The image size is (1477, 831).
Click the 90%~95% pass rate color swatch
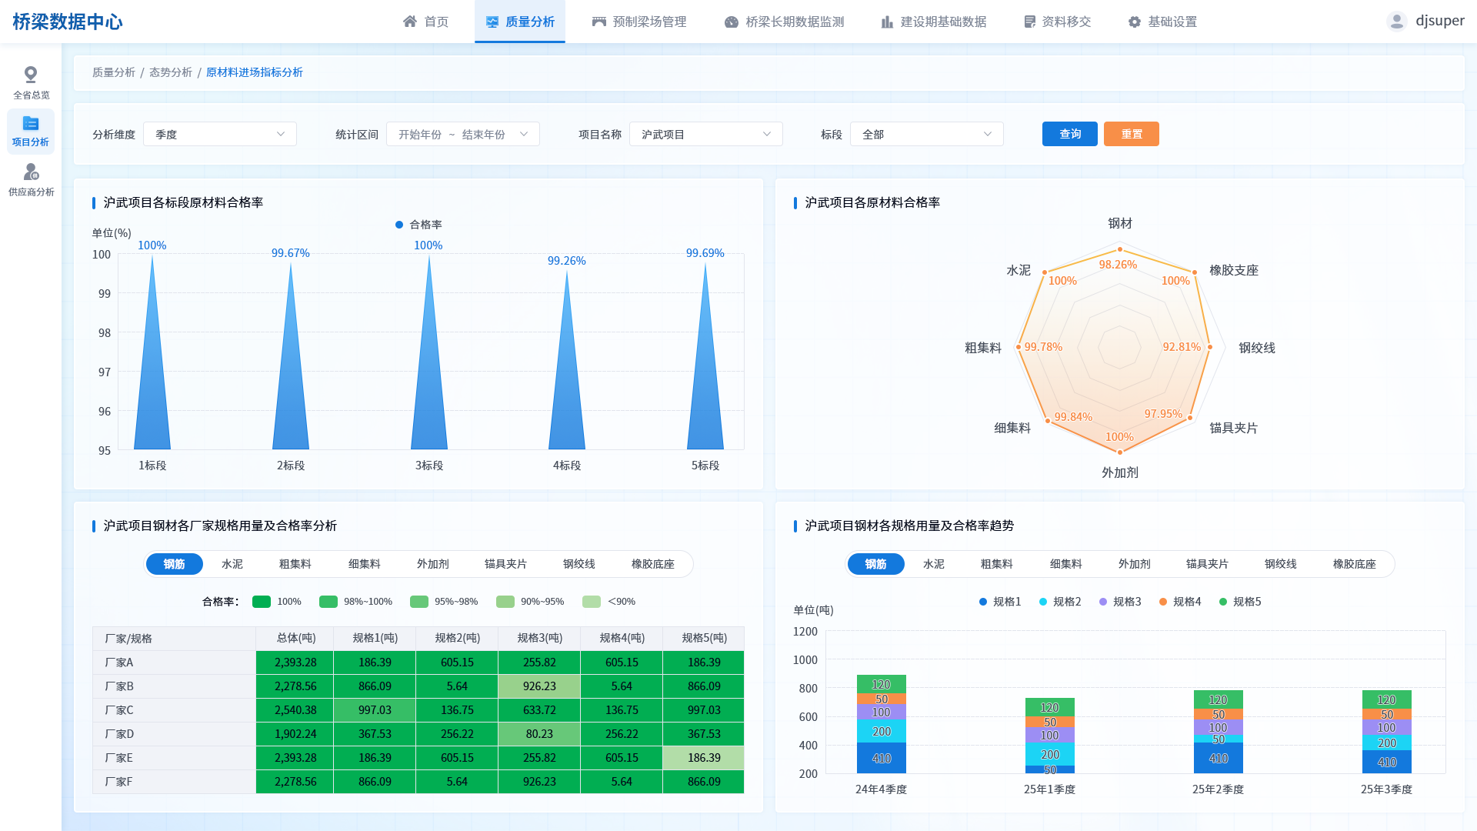[505, 602]
